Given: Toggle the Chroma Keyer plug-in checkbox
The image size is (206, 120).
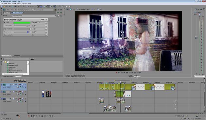Looking at the screenshot, I should pyautogui.click(x=12, y=13).
